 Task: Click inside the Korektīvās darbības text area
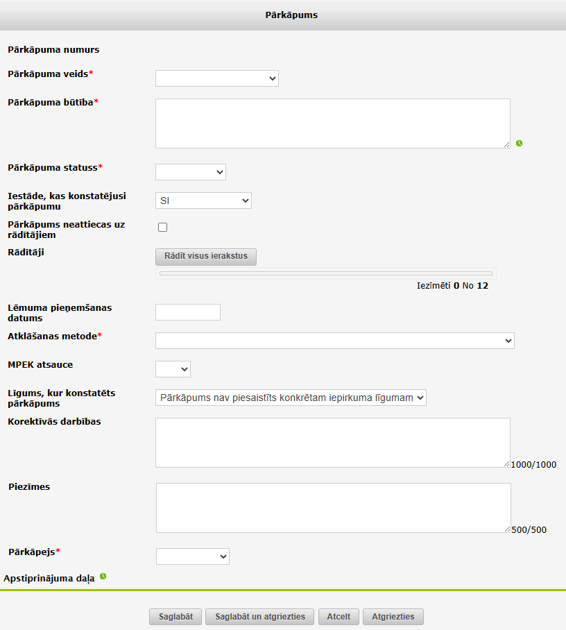pyautogui.click(x=332, y=443)
